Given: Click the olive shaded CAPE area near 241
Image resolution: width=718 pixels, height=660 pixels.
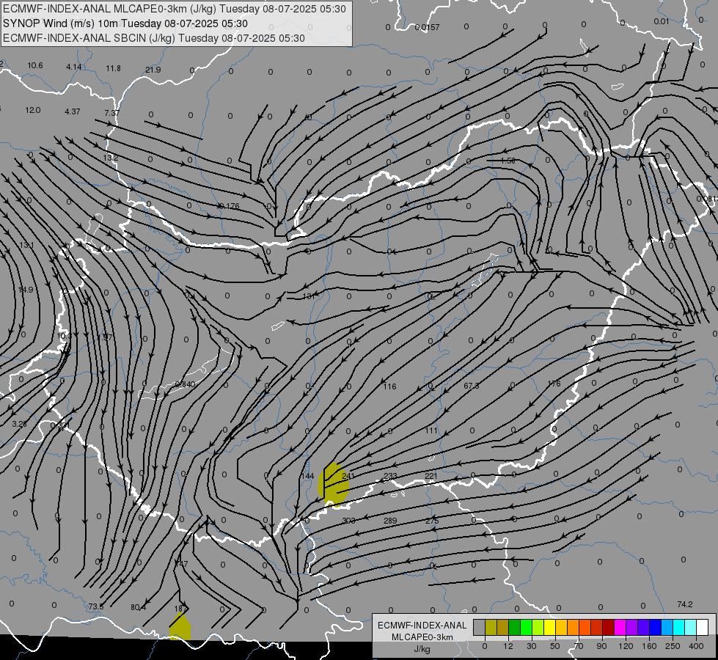Looking at the screenshot, I should coord(334,484).
